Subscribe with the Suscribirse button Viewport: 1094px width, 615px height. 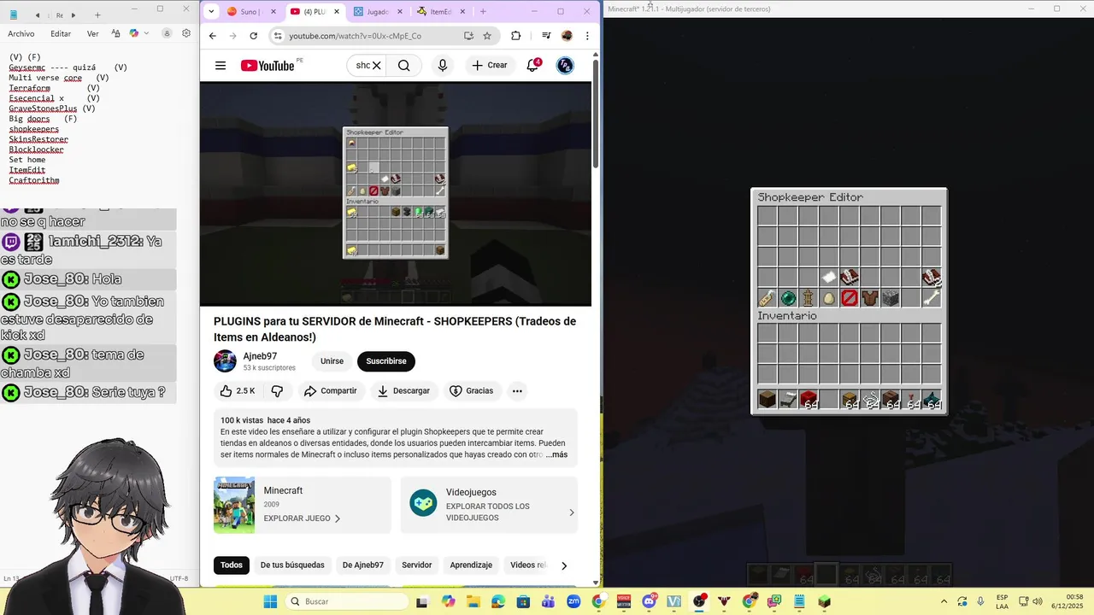[386, 361]
